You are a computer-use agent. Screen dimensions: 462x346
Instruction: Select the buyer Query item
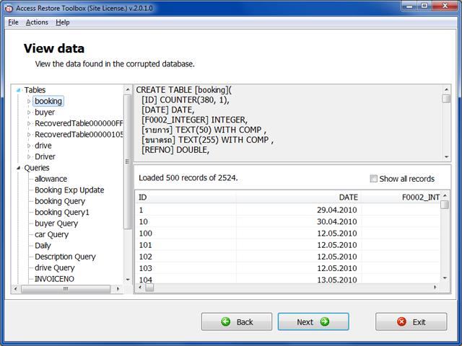tap(56, 223)
